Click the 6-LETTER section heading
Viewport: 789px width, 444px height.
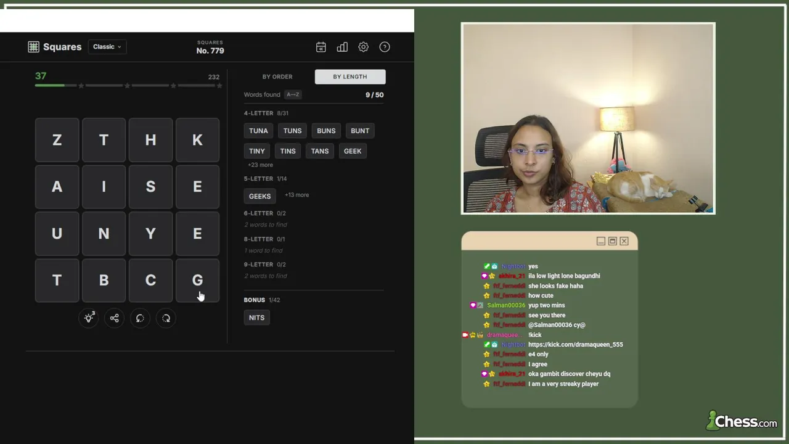click(x=258, y=213)
